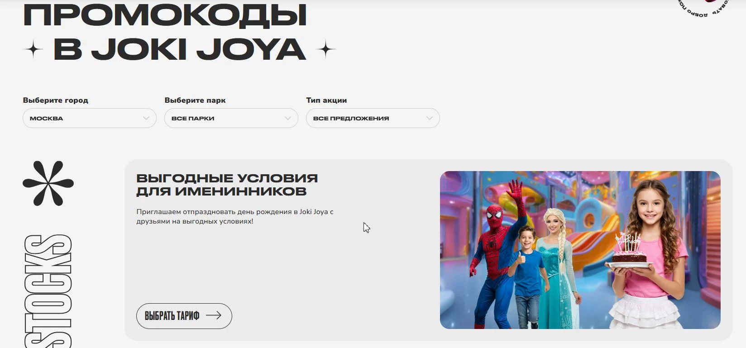Click the "Промокоды" page title

(x=165, y=14)
